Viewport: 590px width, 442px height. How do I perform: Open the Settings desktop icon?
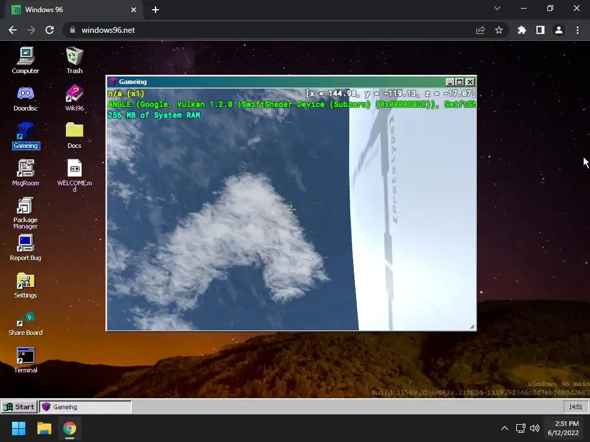pyautogui.click(x=25, y=285)
